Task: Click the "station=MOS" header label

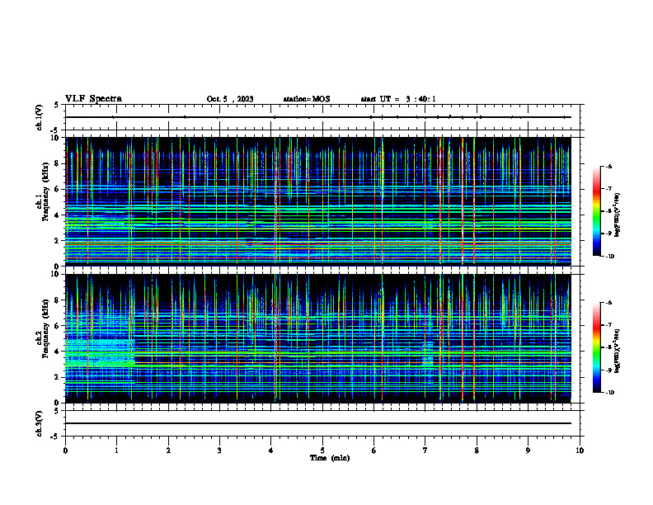Action: click(x=307, y=99)
